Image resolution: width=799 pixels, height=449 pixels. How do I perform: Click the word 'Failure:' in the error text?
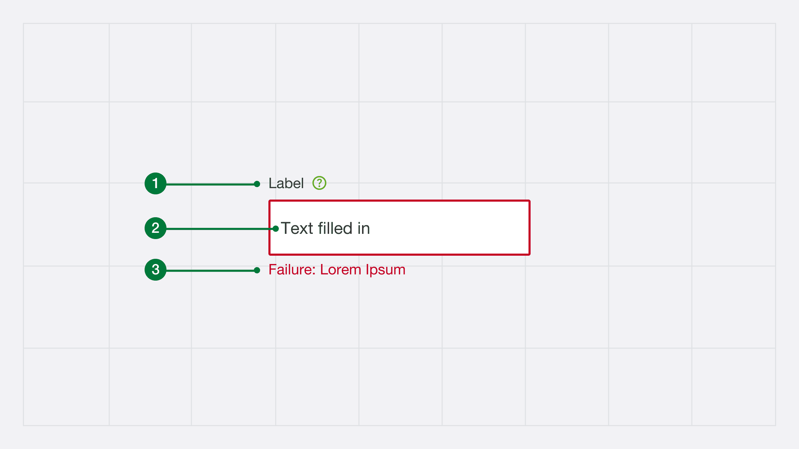point(292,270)
